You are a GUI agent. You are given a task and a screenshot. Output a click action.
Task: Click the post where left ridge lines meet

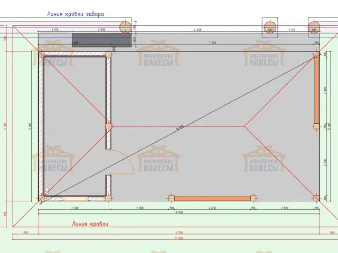click(108, 126)
